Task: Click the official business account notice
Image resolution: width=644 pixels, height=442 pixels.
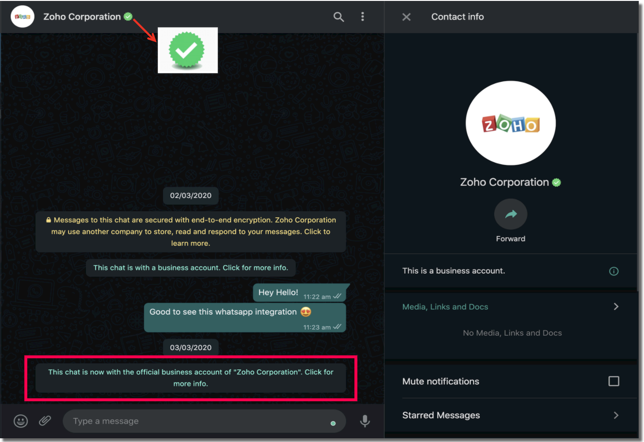Action: (x=191, y=378)
